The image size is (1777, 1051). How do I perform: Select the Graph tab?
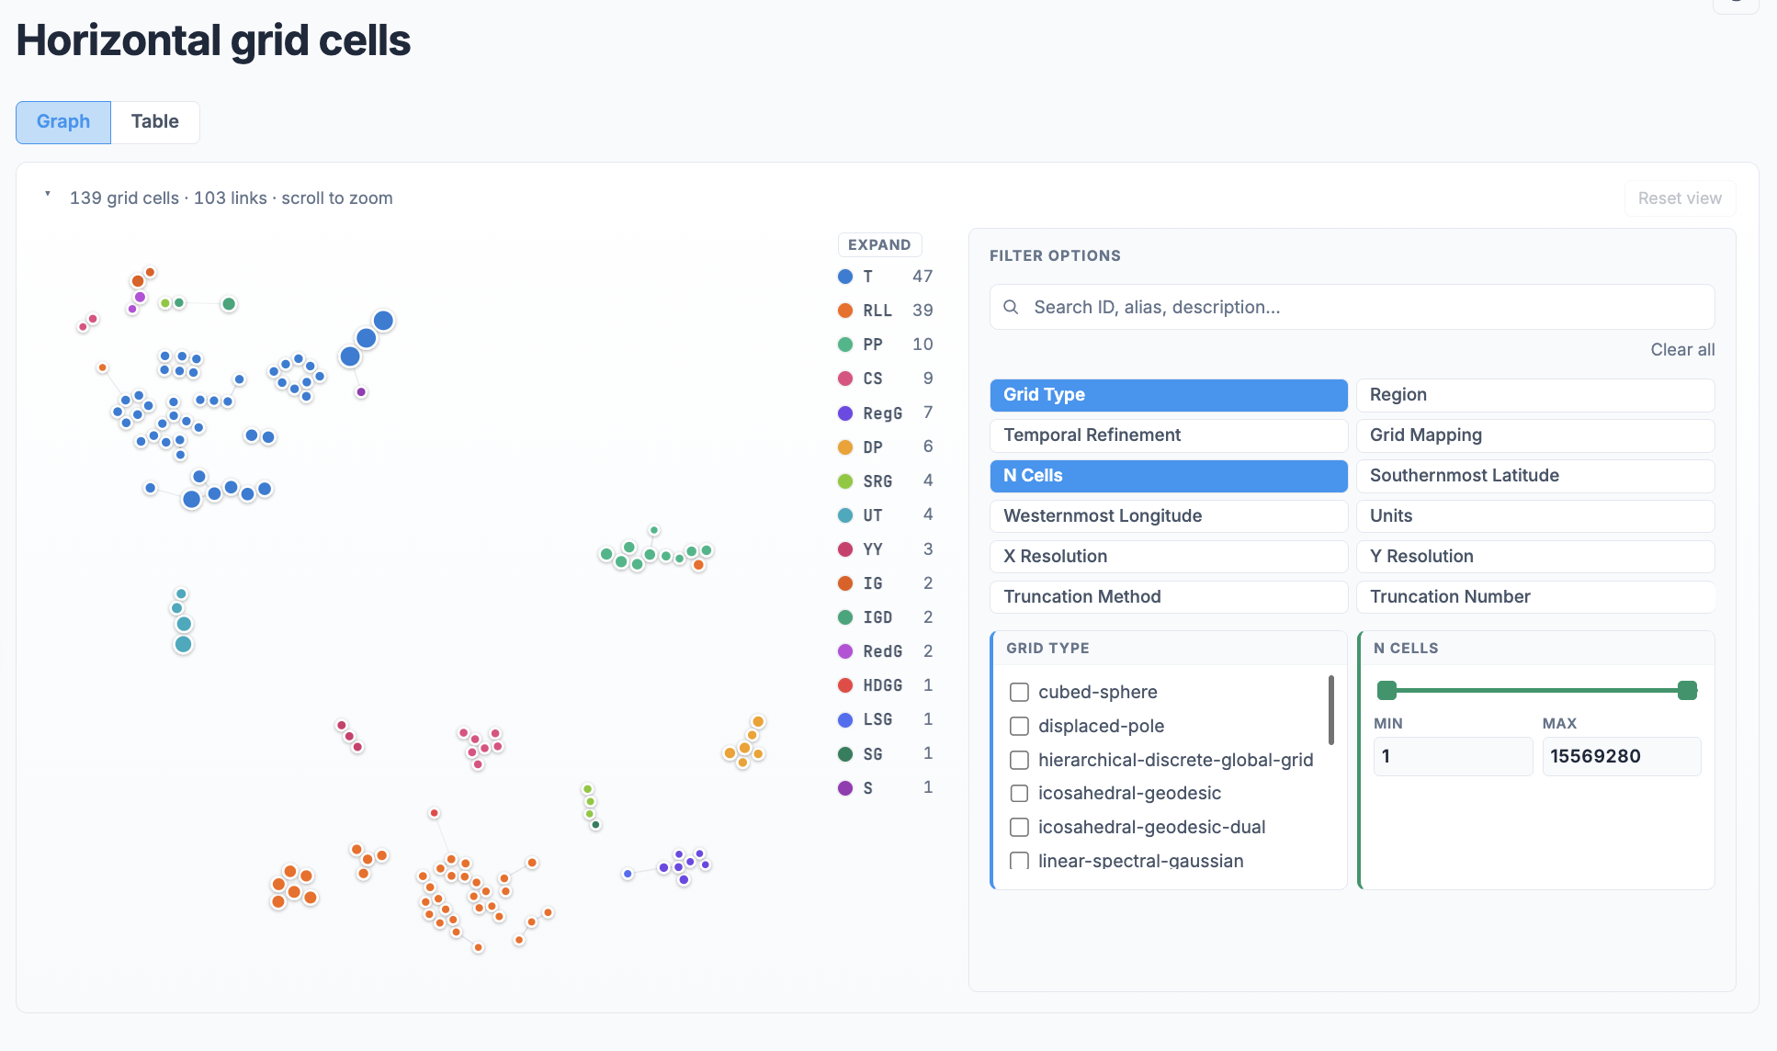[63, 122]
